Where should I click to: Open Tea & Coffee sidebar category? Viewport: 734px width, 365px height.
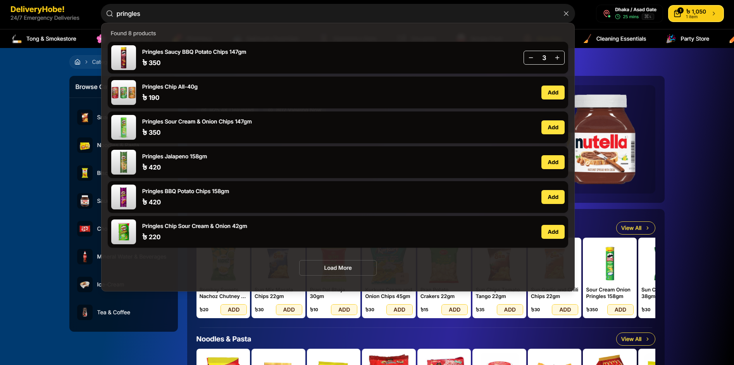coord(114,312)
